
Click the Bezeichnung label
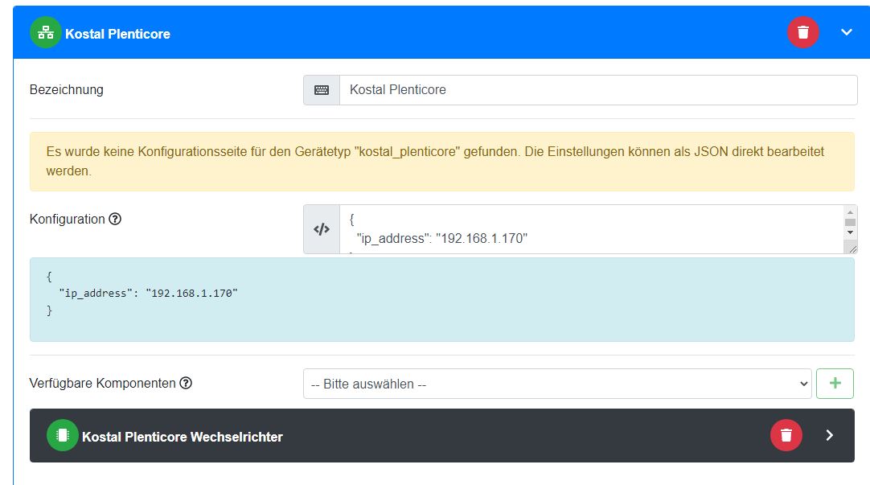pos(67,90)
